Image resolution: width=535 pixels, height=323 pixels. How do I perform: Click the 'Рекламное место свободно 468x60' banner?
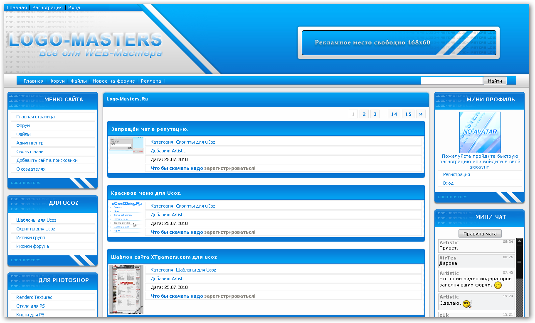(399, 43)
